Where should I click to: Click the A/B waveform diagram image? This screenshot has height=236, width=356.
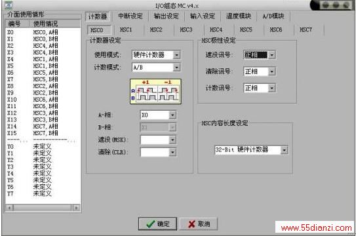(155, 92)
